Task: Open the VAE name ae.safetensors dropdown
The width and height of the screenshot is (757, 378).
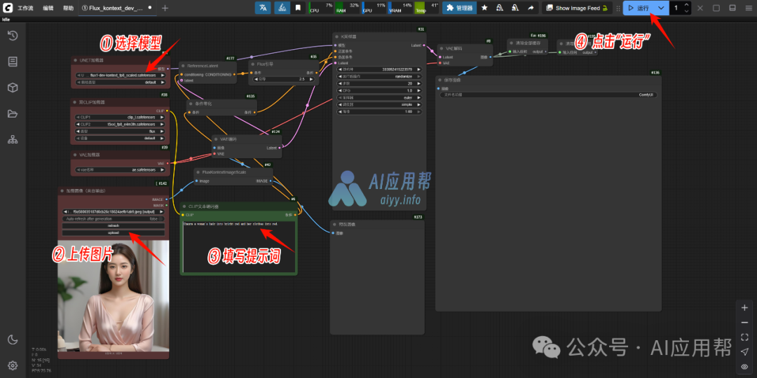Action: [x=121, y=169]
